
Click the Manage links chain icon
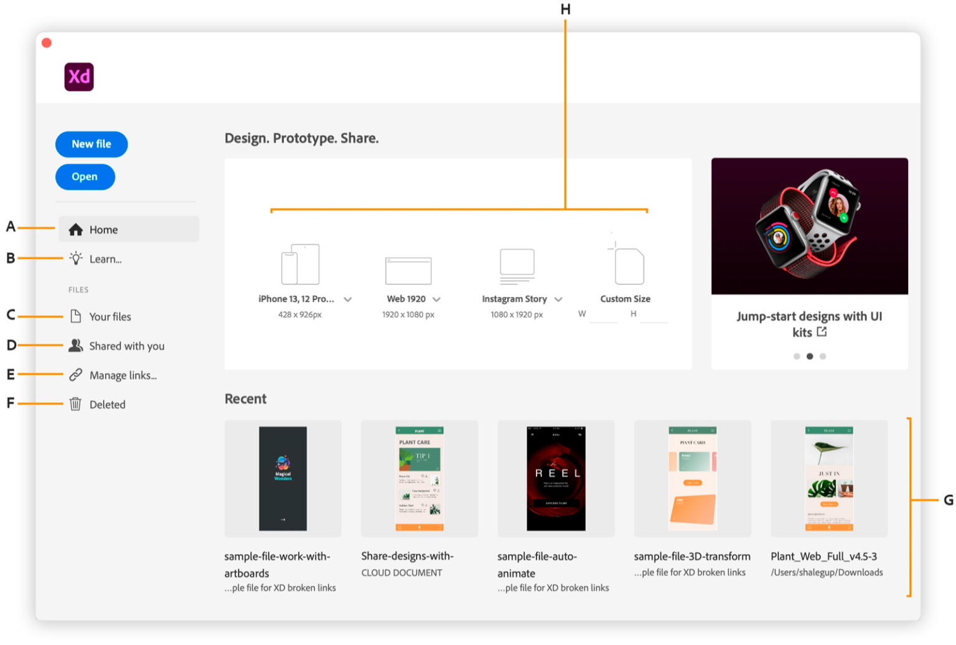(x=75, y=375)
